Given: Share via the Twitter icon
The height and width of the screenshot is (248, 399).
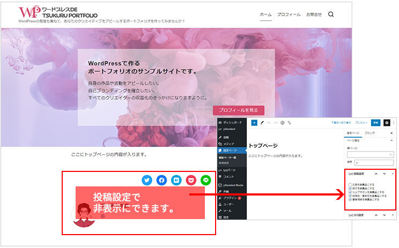Looking at the screenshot, I should pos(147,180).
